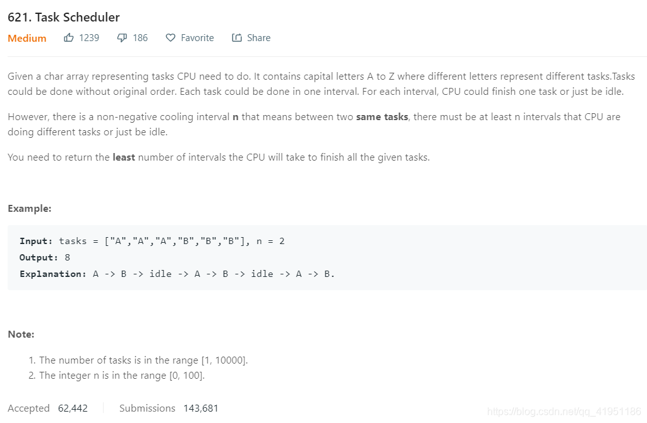Image resolution: width=647 pixels, height=423 pixels.
Task: Click the 186 dislikes count
Action: (140, 38)
